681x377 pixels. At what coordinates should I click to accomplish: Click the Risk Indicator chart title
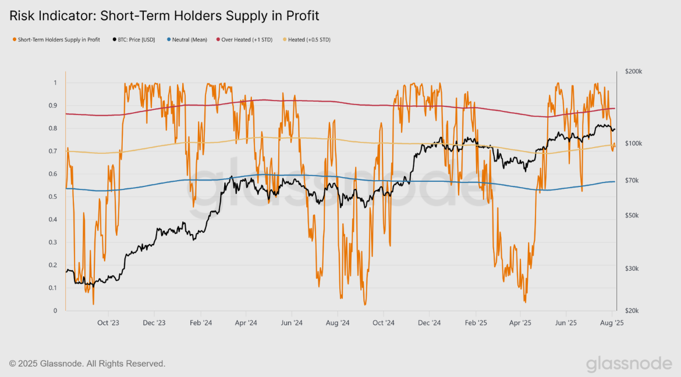click(x=164, y=16)
